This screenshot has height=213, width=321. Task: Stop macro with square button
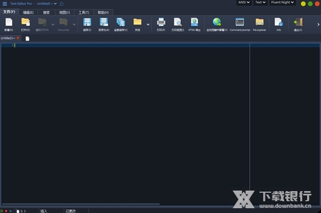click(11, 211)
